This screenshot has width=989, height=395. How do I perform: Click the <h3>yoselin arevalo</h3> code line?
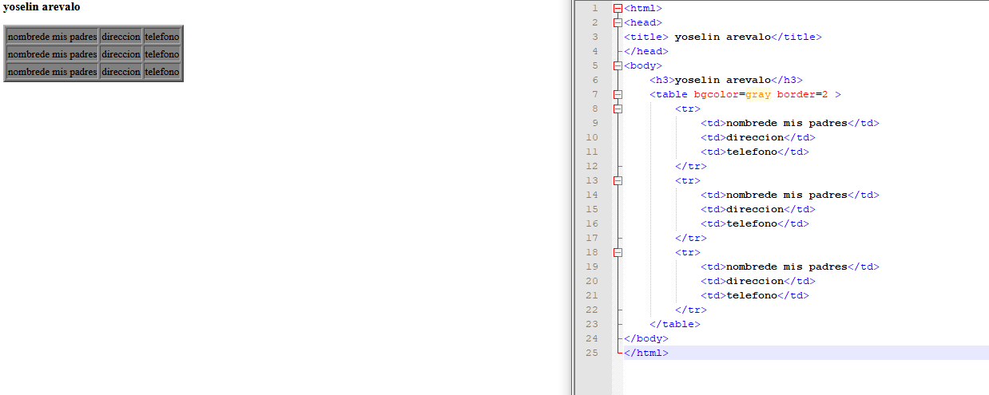[x=726, y=80]
